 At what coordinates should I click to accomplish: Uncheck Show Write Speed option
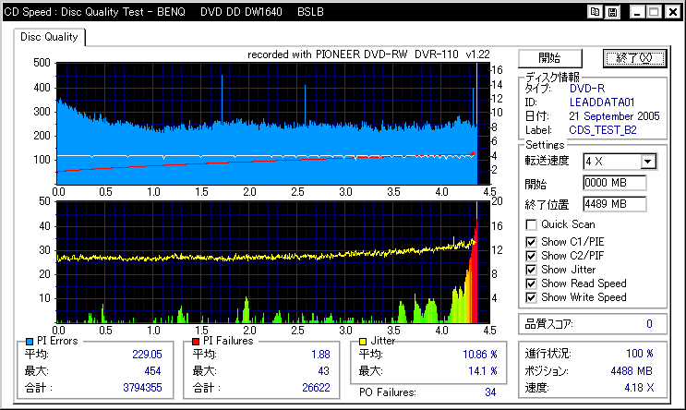coord(531,297)
